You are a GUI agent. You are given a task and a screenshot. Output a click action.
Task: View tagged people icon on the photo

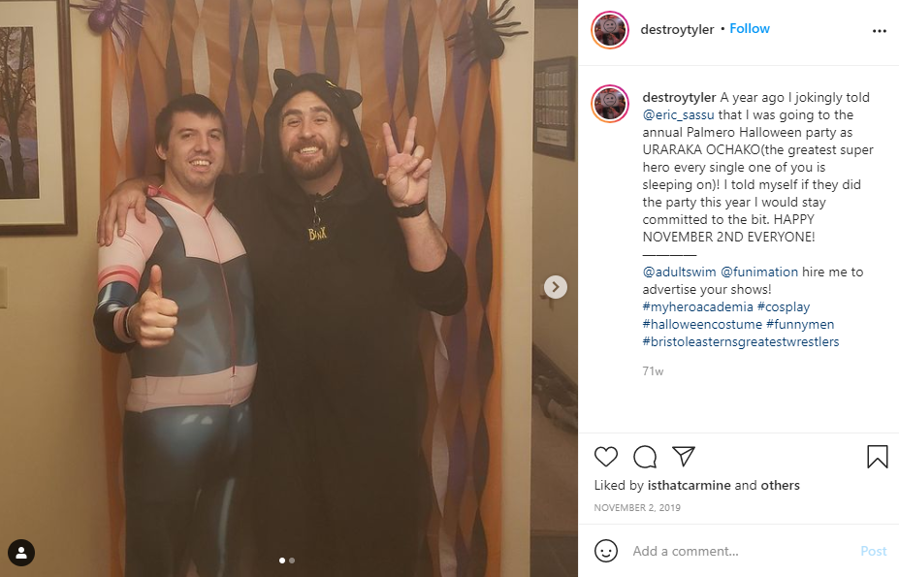click(x=21, y=553)
